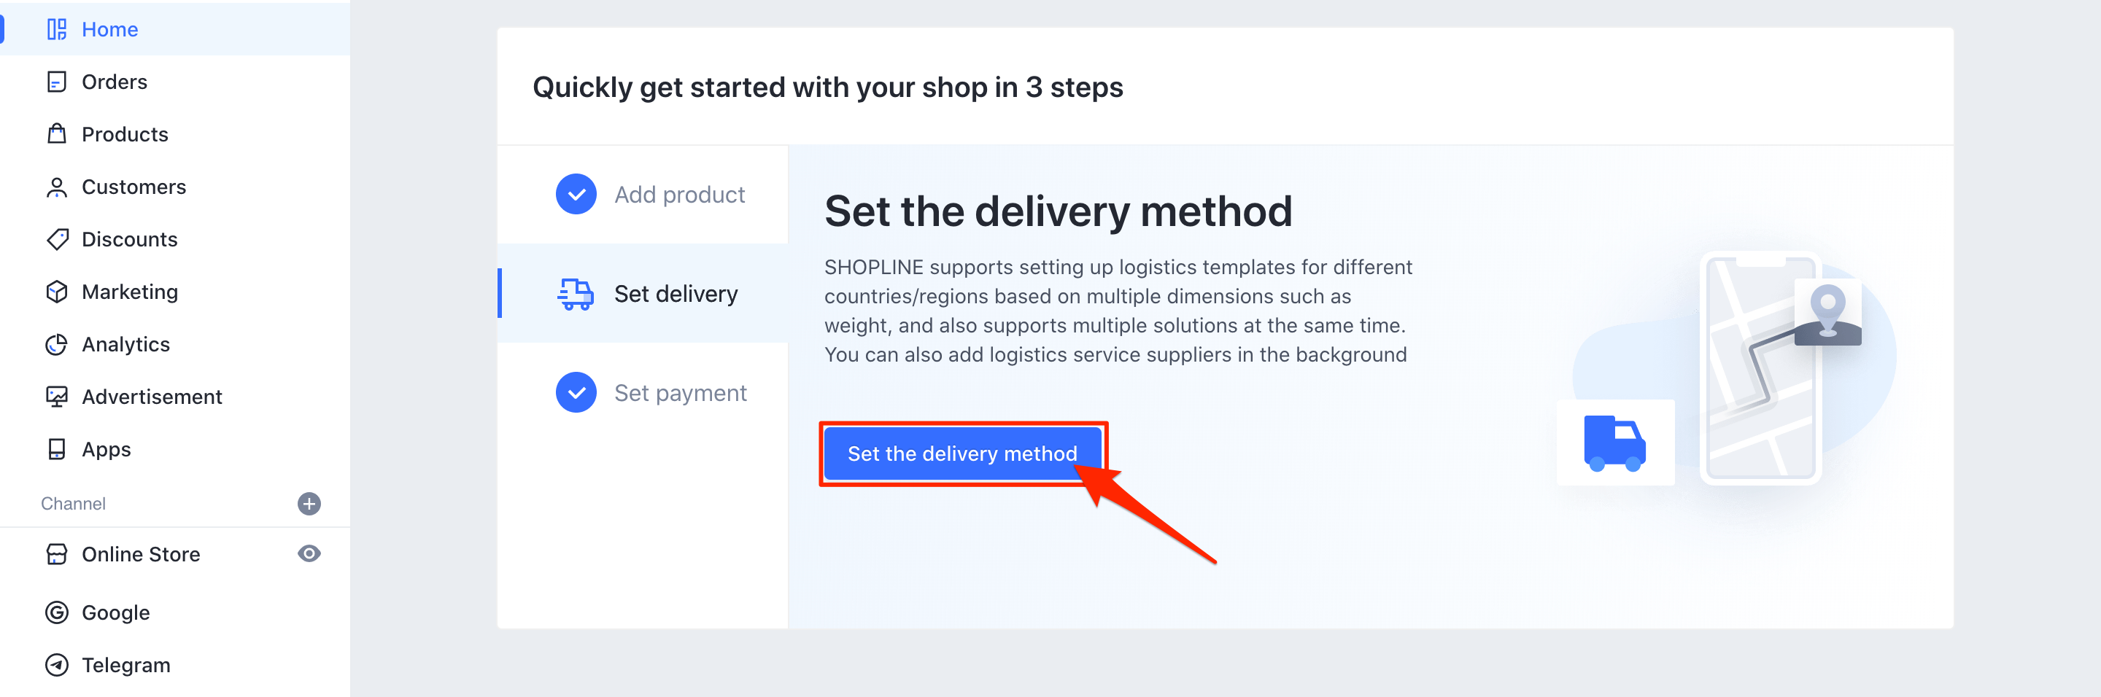This screenshot has height=697, width=2101.
Task: Click the Set payment completed checkmark
Action: click(x=576, y=392)
